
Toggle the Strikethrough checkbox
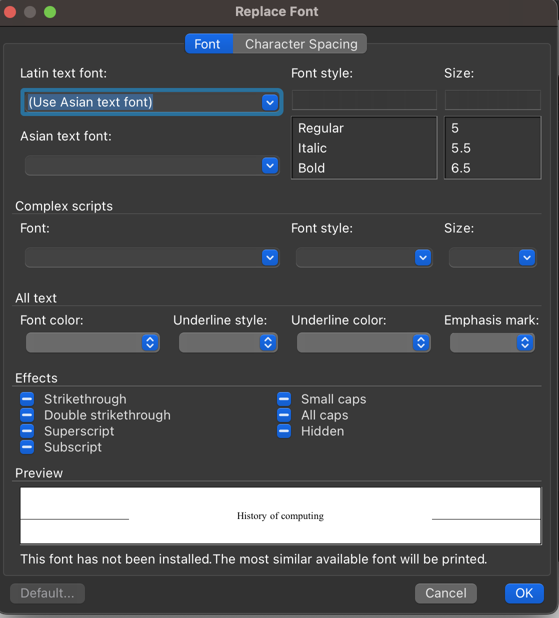click(x=27, y=399)
